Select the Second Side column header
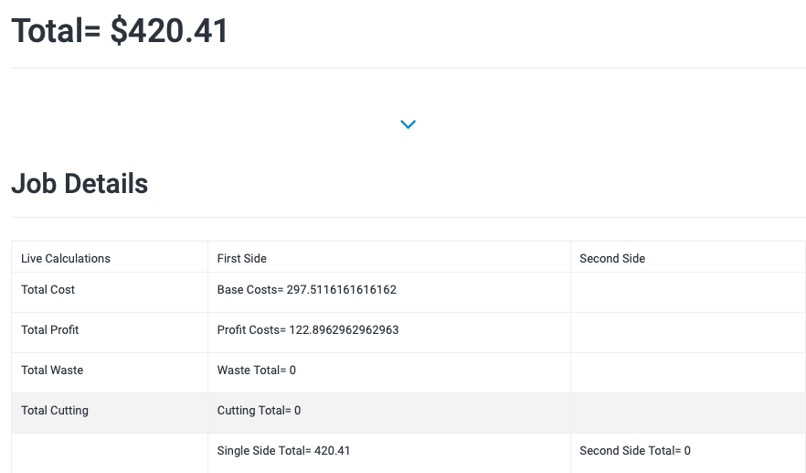 click(688, 257)
